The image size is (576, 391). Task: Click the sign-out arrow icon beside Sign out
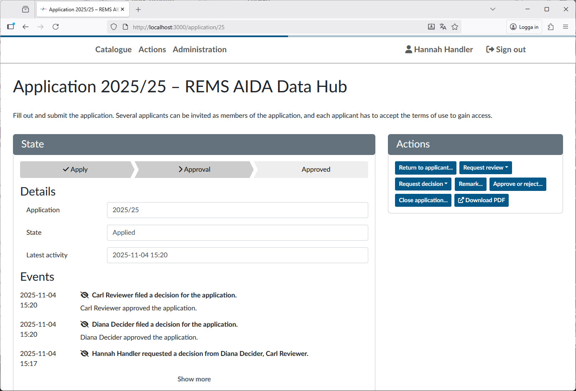pyautogui.click(x=489, y=49)
